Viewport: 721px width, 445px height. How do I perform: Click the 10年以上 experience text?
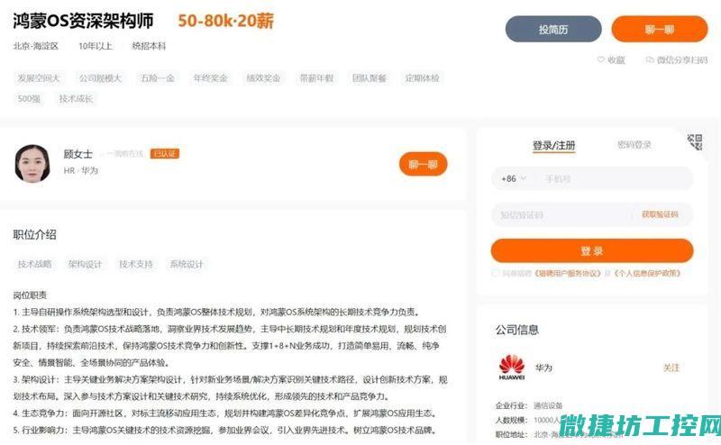point(96,46)
